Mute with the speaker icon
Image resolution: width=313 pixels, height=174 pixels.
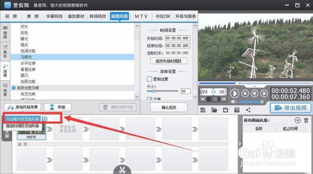pos(233,102)
